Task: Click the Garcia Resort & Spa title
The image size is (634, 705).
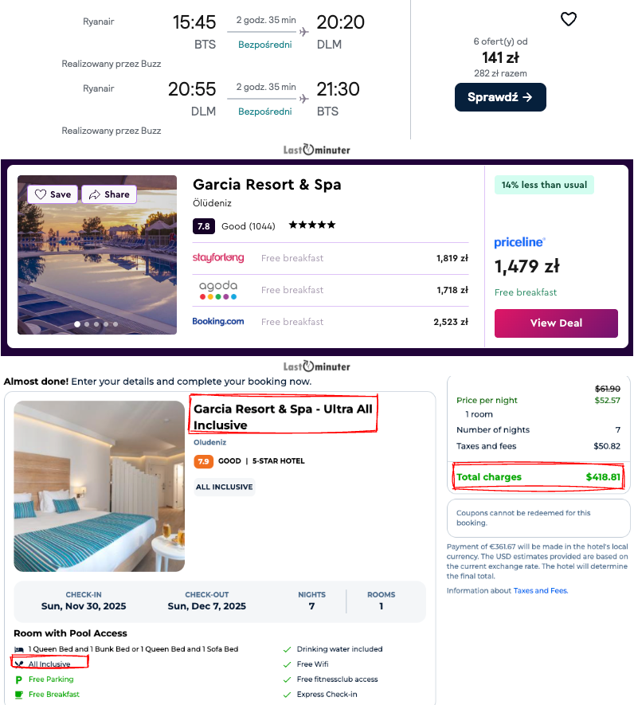Action: click(267, 185)
